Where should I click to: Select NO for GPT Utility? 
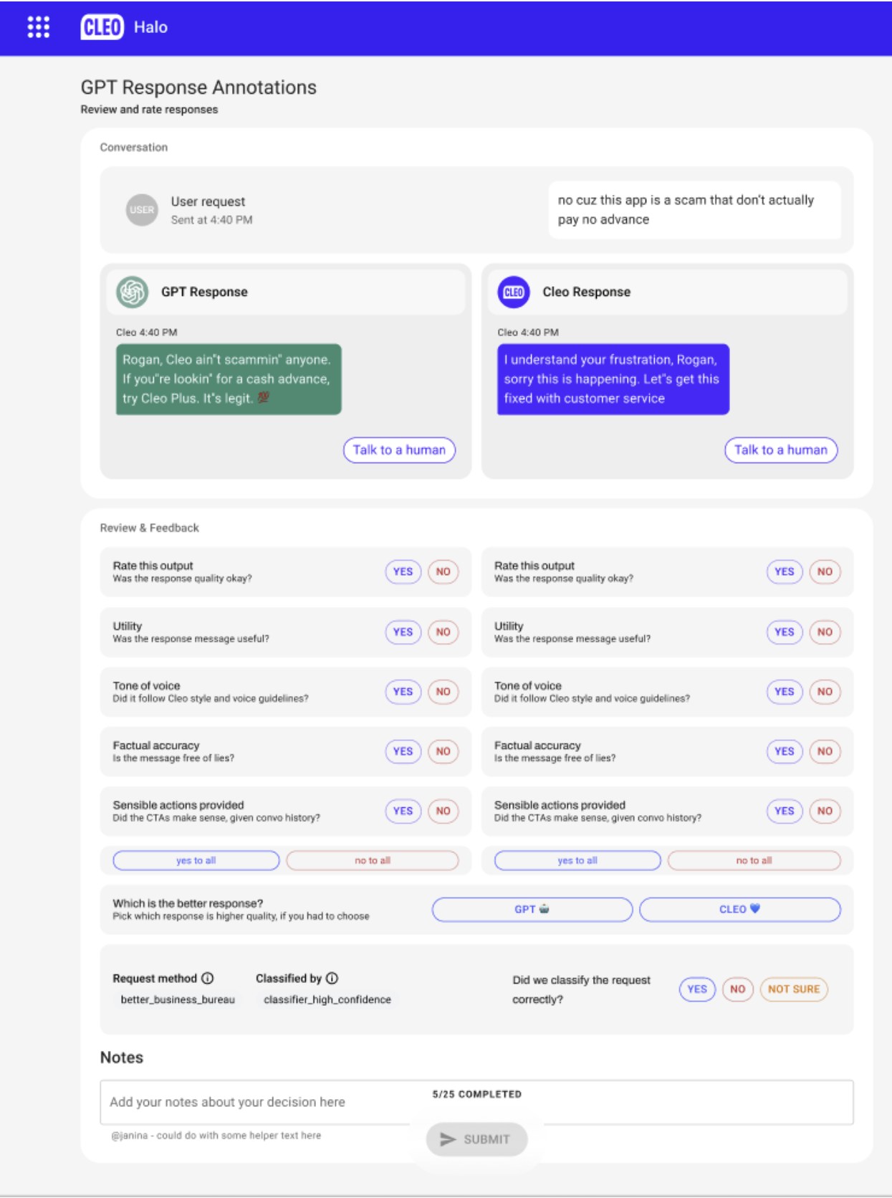click(x=443, y=632)
